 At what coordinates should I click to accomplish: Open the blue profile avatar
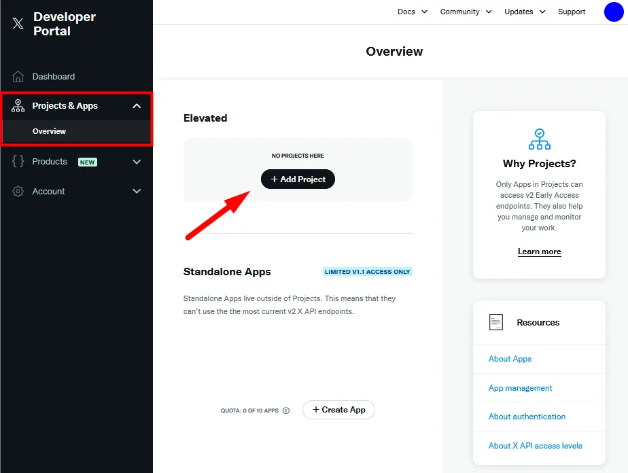click(613, 12)
